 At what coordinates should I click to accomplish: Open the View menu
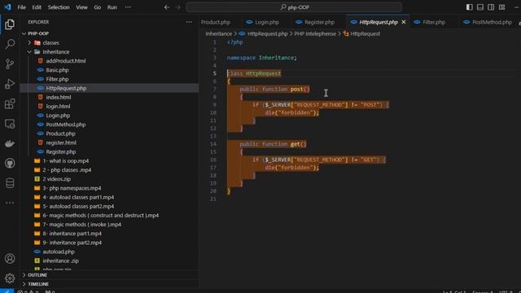pyautogui.click(x=81, y=7)
